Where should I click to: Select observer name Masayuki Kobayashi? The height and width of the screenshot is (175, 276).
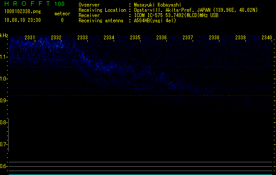click(158, 5)
